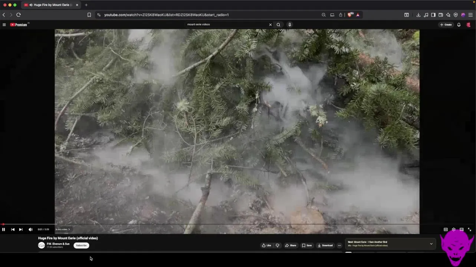The width and height of the screenshot is (476, 267).
Task: Close the Huge Fire tab
Action: pyautogui.click(x=77, y=5)
